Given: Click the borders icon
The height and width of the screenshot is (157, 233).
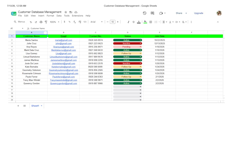Looking at the screenshot, I should [150, 22].
